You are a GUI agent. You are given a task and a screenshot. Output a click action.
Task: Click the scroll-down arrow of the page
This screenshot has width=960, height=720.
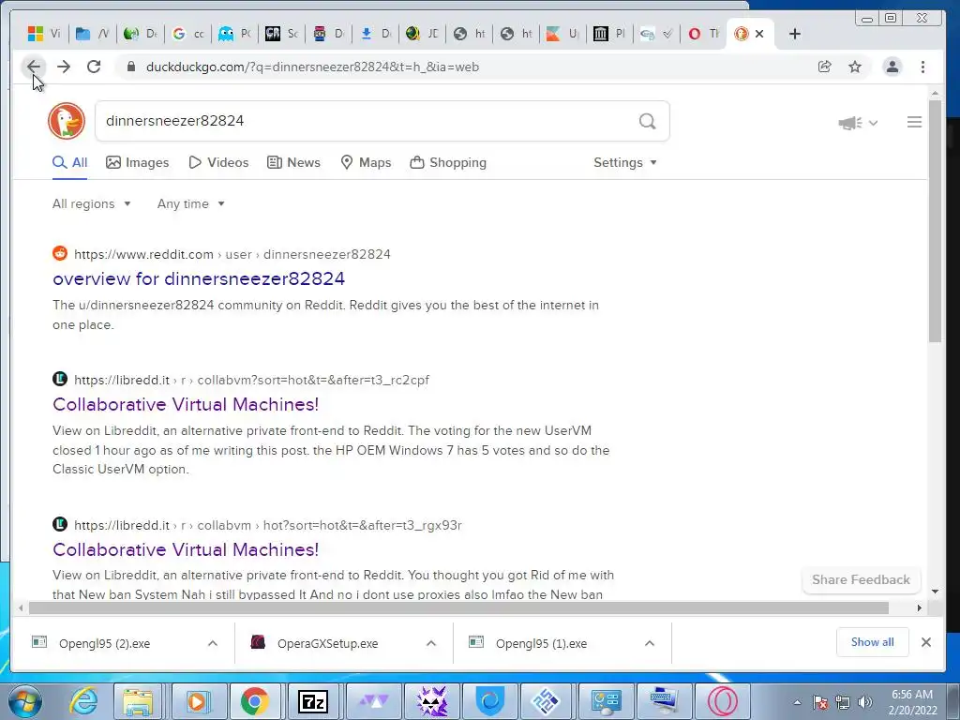(935, 592)
